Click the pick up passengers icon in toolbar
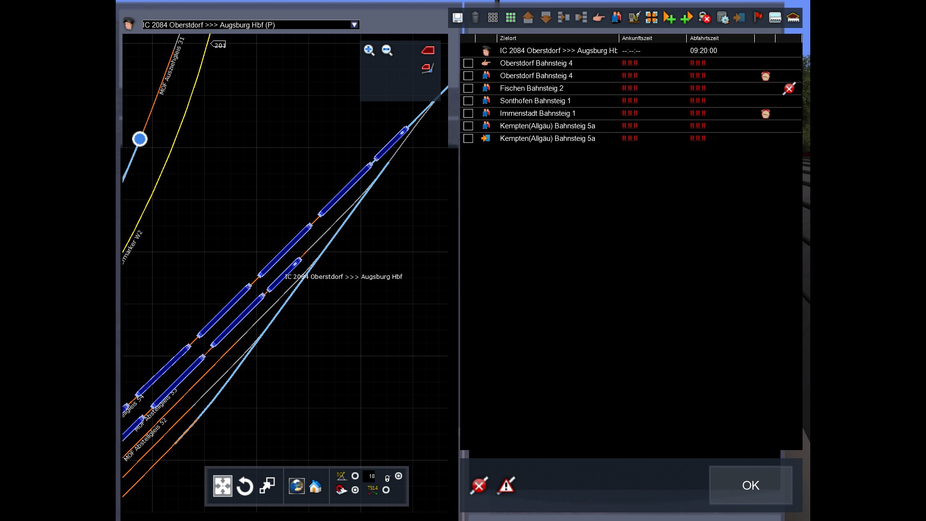 point(616,18)
